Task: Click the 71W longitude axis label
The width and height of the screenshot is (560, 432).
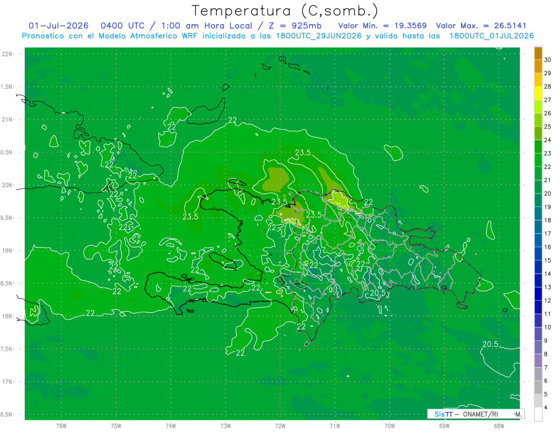Action: click(335, 425)
